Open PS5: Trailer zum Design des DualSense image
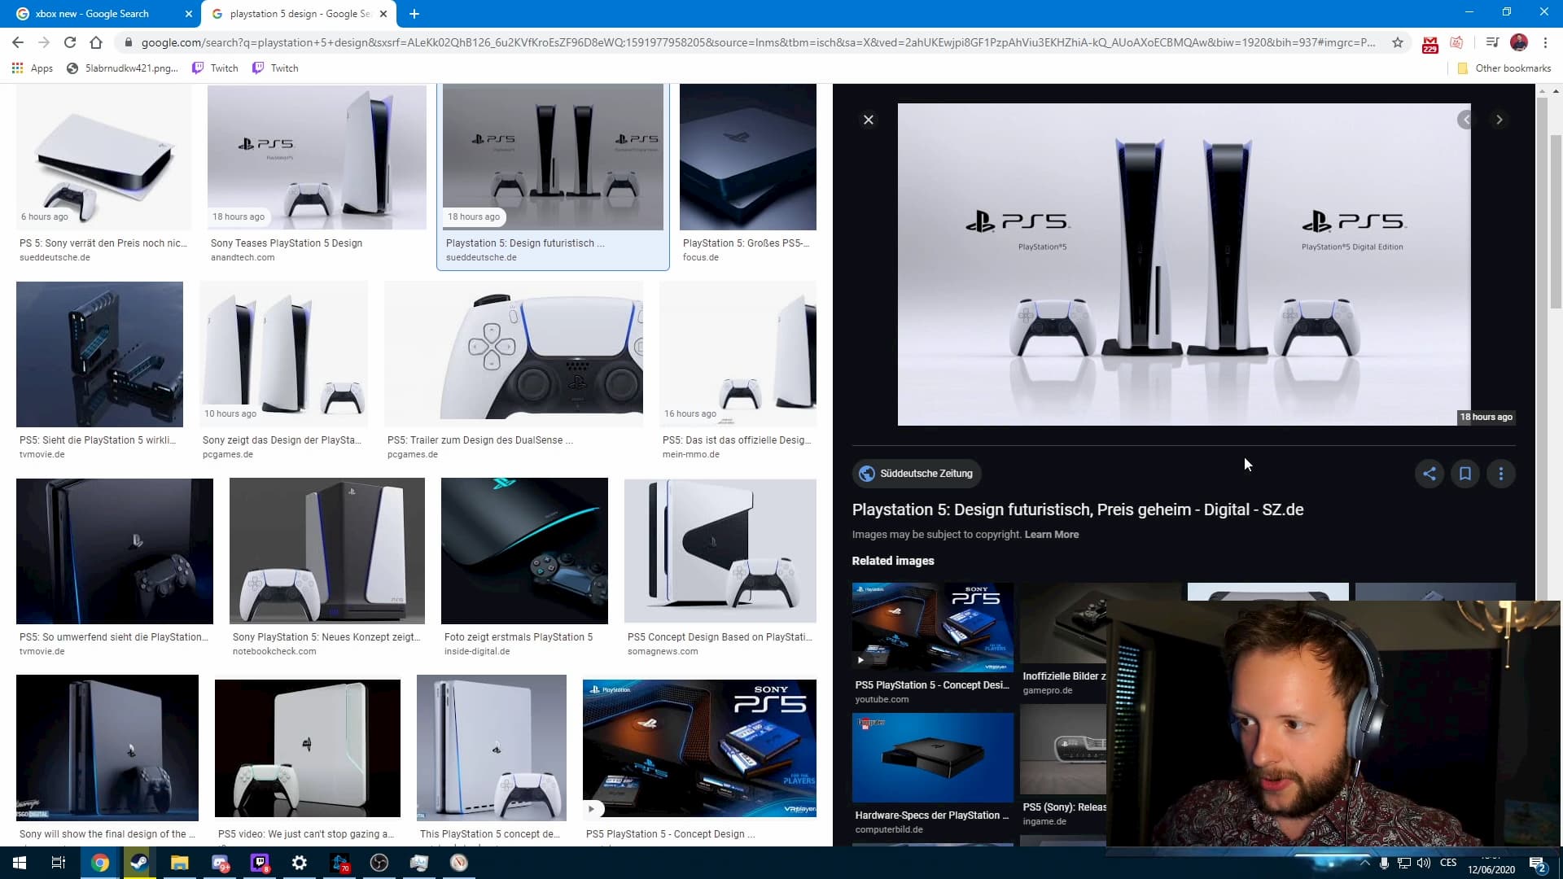 click(514, 354)
